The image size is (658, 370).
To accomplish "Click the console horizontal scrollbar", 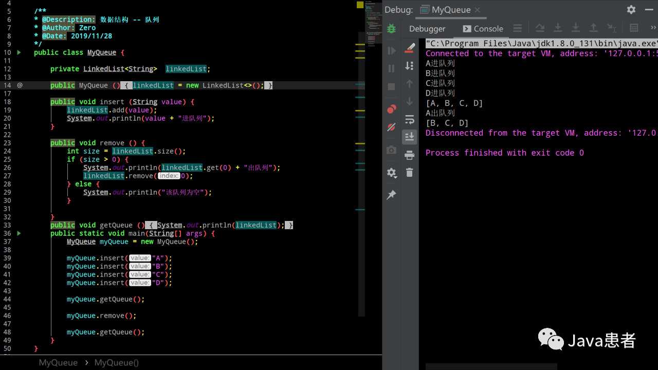I will (x=491, y=366).
